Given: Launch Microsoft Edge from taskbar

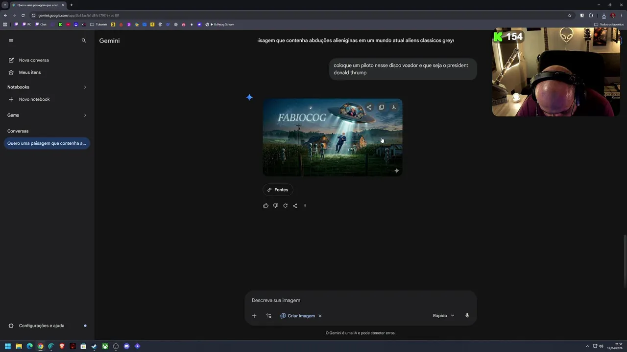Looking at the screenshot, I should (x=29, y=346).
